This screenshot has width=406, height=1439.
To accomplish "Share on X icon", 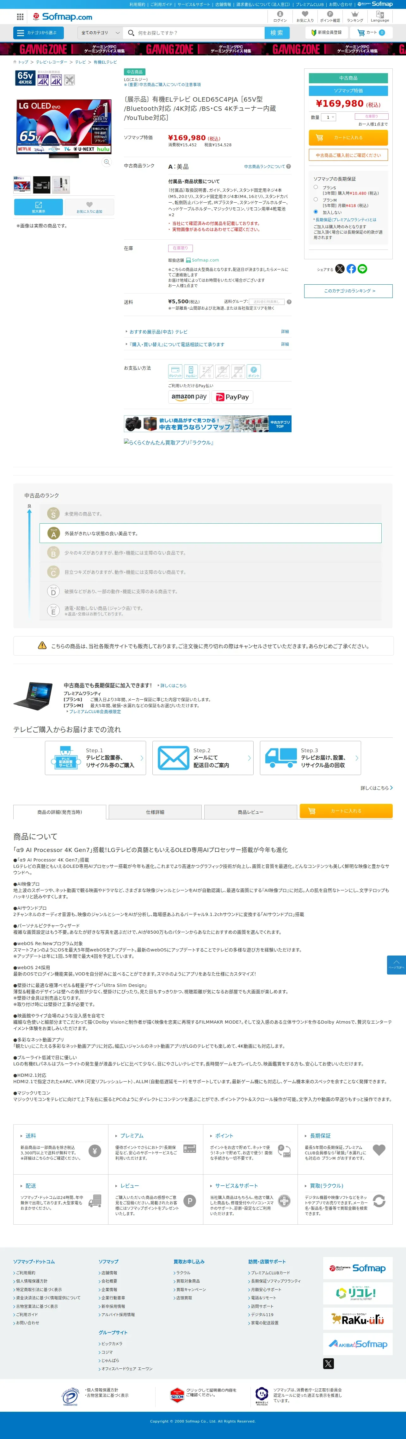I will pyautogui.click(x=340, y=269).
